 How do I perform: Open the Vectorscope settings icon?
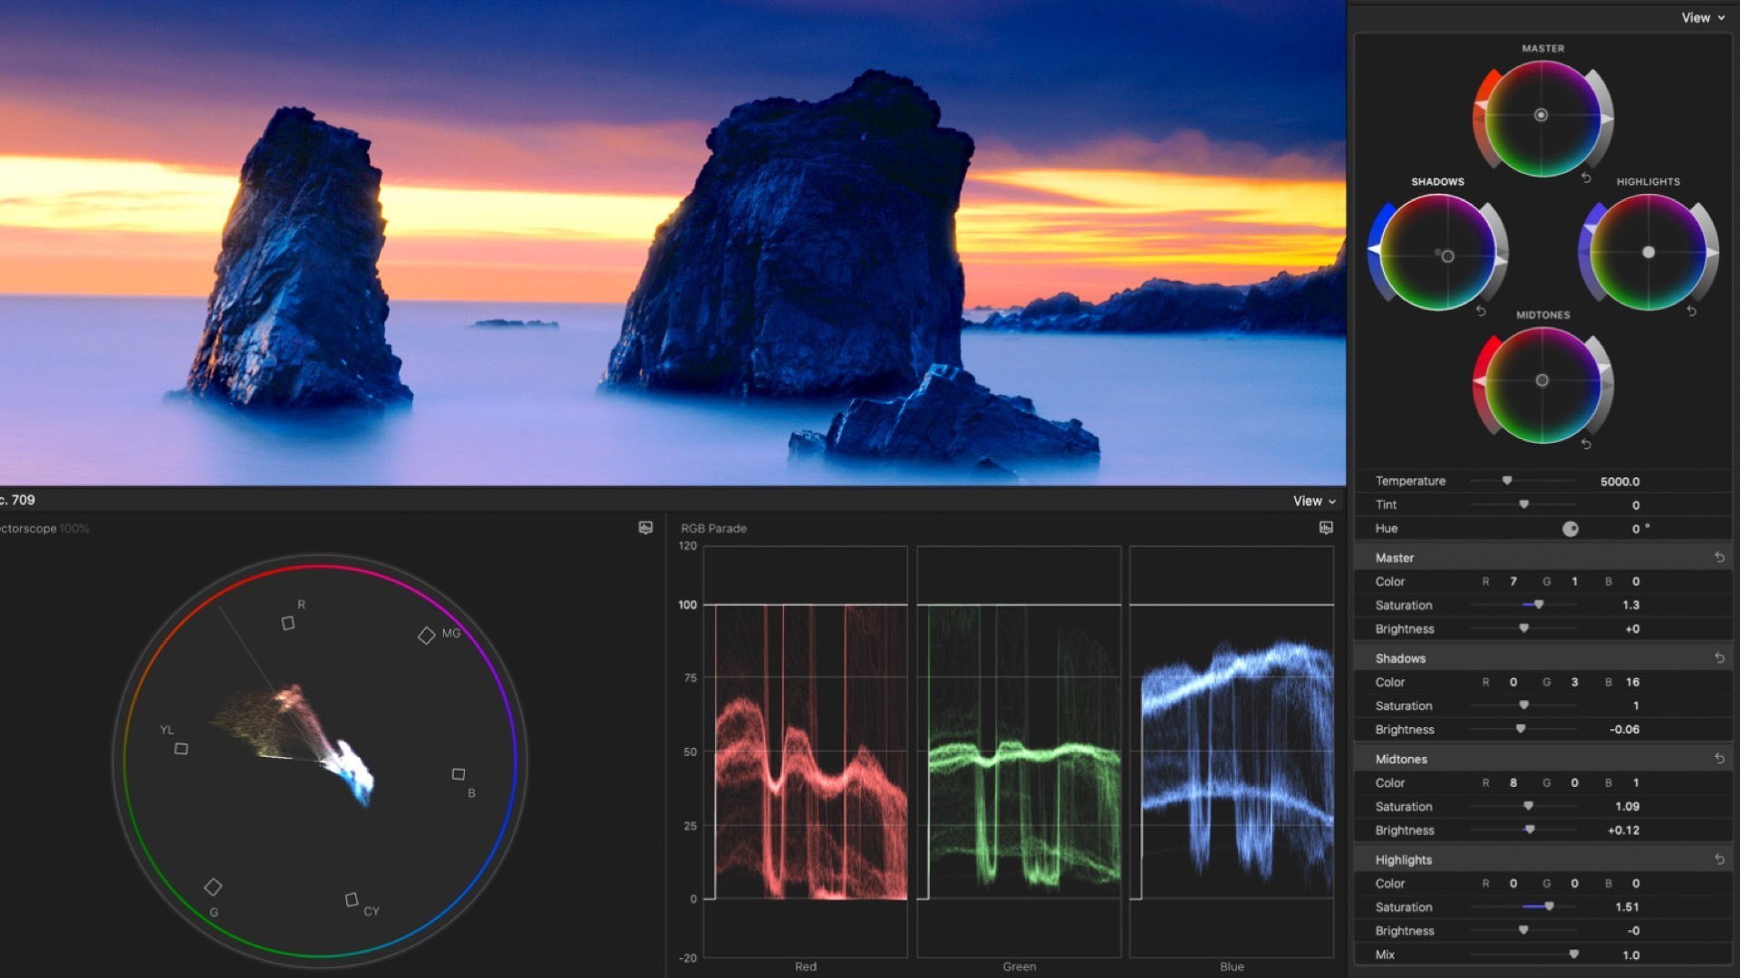[x=645, y=528]
